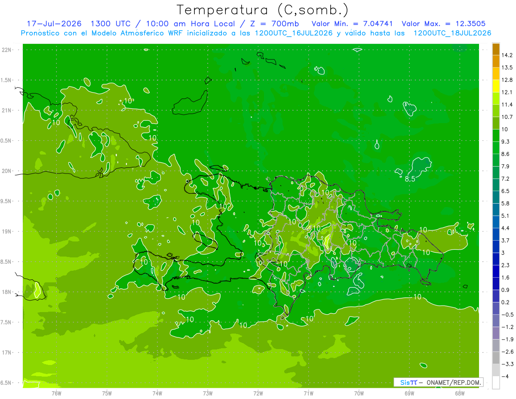
Task: Click the 'Sisπ' logo text
Action: [408, 382]
